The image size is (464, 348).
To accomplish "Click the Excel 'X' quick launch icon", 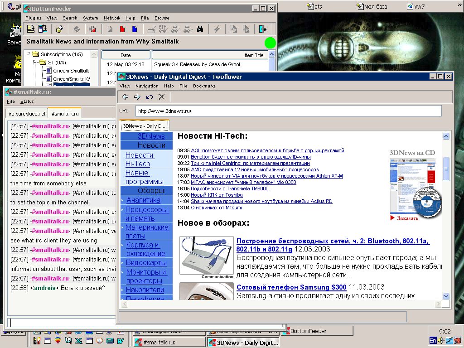I will (x=79, y=341).
